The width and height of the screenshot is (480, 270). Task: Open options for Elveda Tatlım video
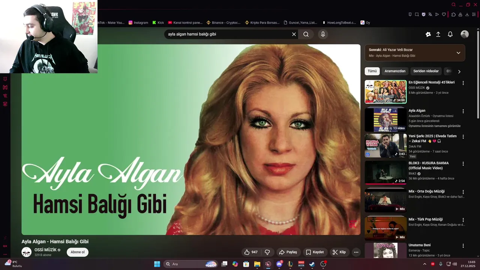click(x=463, y=137)
